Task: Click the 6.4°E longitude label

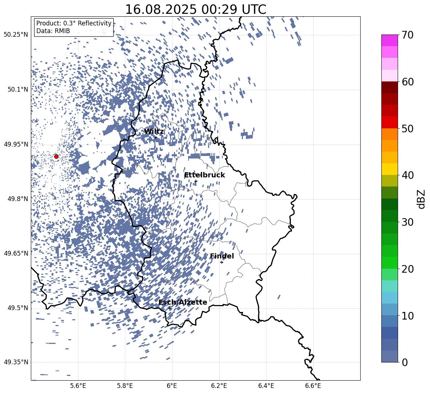Action: (266, 386)
